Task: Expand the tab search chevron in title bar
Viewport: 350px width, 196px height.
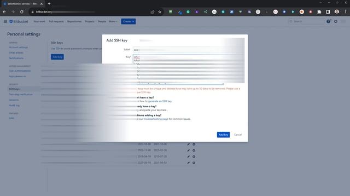Action: coord(320,3)
